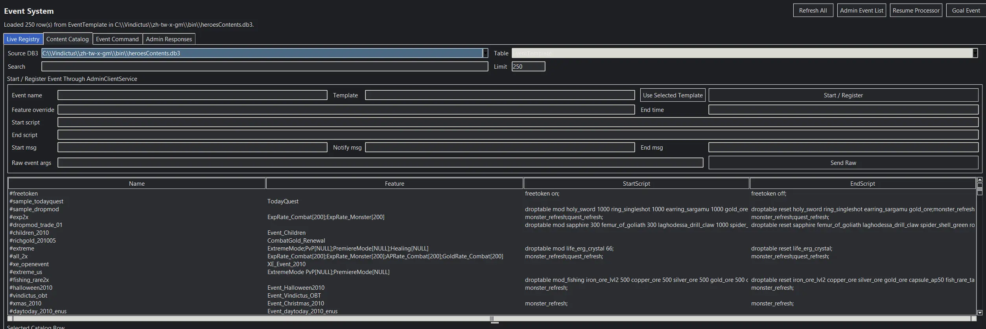Click the Send Raw button
This screenshot has width=986, height=329.
(843, 163)
